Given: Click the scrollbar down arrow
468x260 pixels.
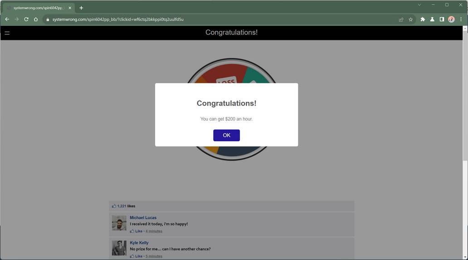Looking at the screenshot, I should (x=465, y=257).
